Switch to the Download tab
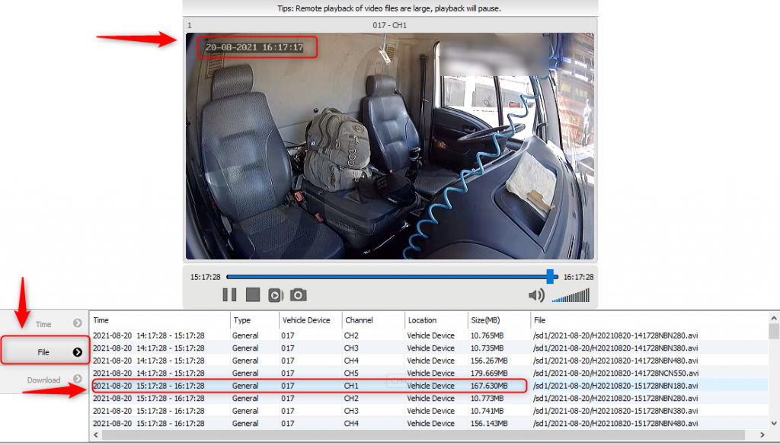Viewport: 780px width, 445px height. click(x=44, y=380)
